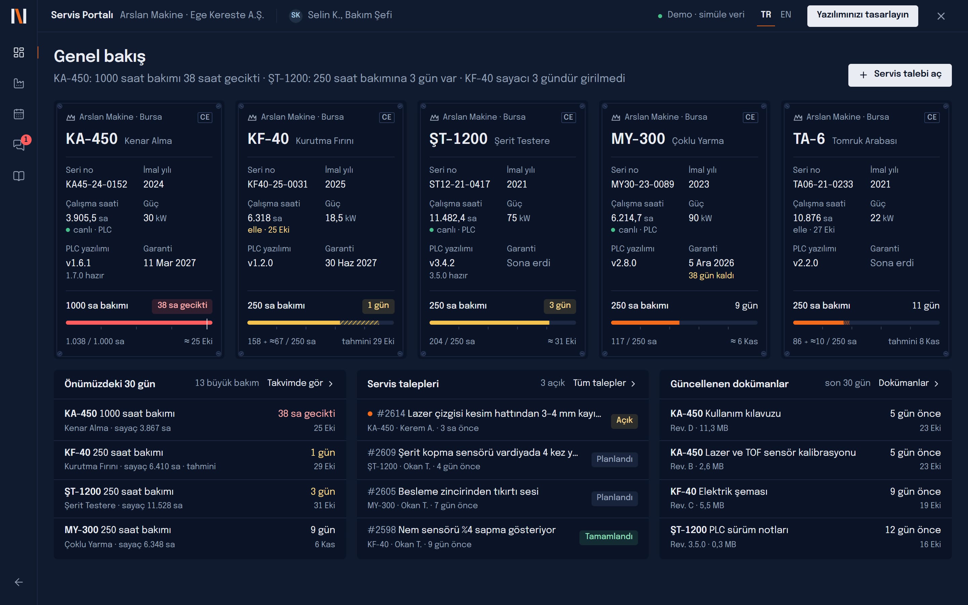Switch language to EN

(x=785, y=15)
